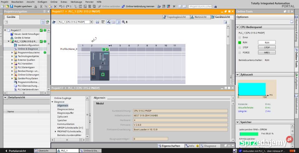299x153 pixels.
Task: Click split editor horizontally icon
Action: pos(180,6)
